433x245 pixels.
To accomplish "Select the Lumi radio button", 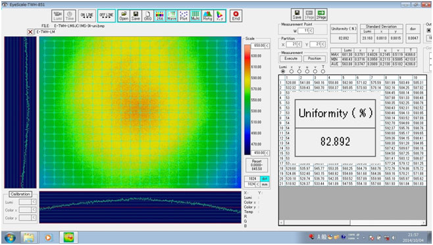I will pos(283,71).
